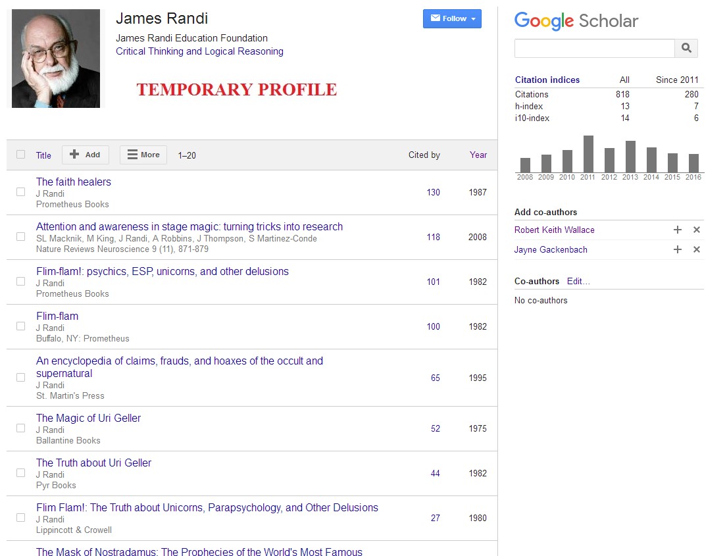Add Jayne Gackenbach as co-author plus icon

pos(678,249)
